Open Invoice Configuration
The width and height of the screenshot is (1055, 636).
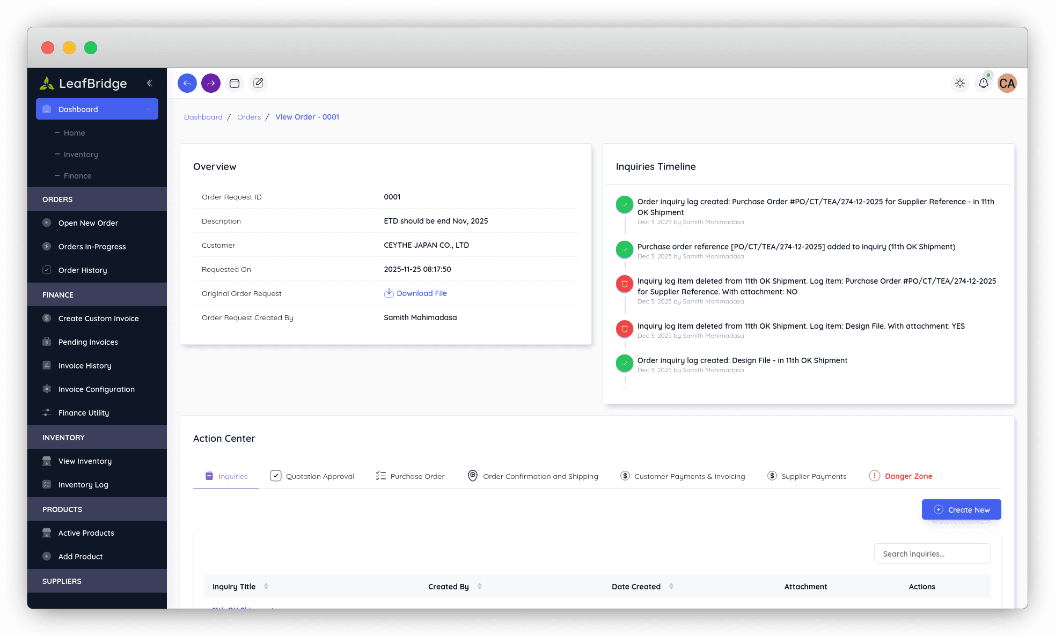pos(97,389)
